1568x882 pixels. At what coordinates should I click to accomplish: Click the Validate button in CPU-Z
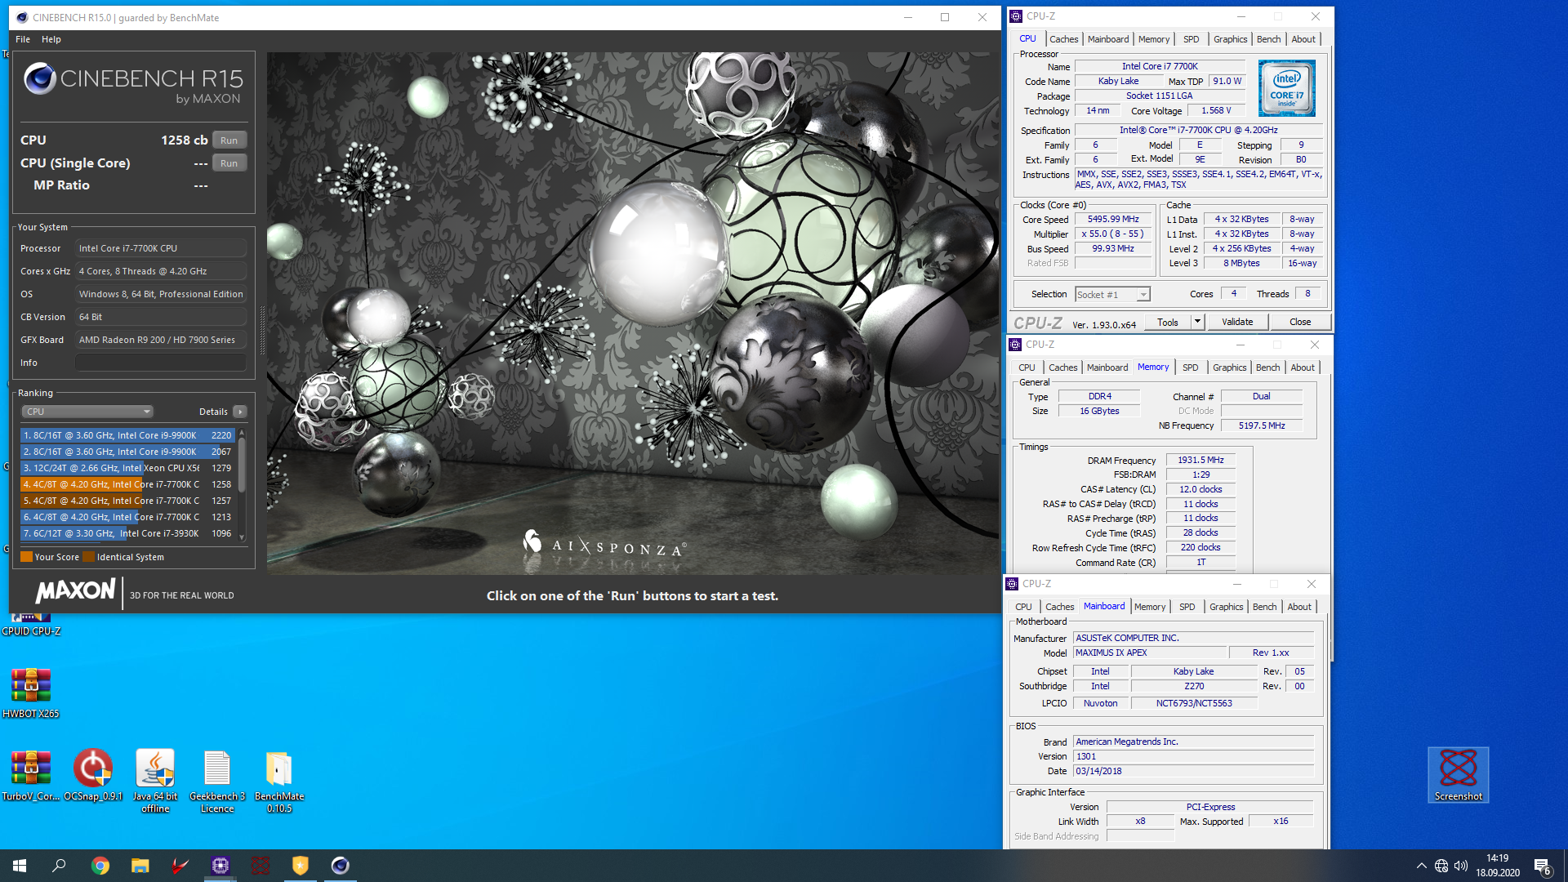pyautogui.click(x=1237, y=322)
